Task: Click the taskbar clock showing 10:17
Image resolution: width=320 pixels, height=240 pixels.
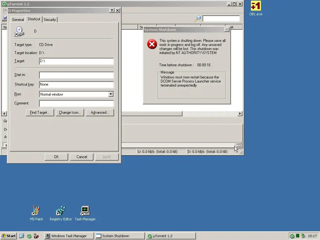Action: pos(312,236)
